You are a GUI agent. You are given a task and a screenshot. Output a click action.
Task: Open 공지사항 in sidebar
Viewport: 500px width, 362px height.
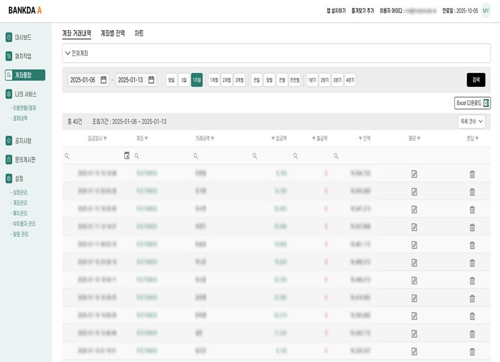click(x=19, y=140)
